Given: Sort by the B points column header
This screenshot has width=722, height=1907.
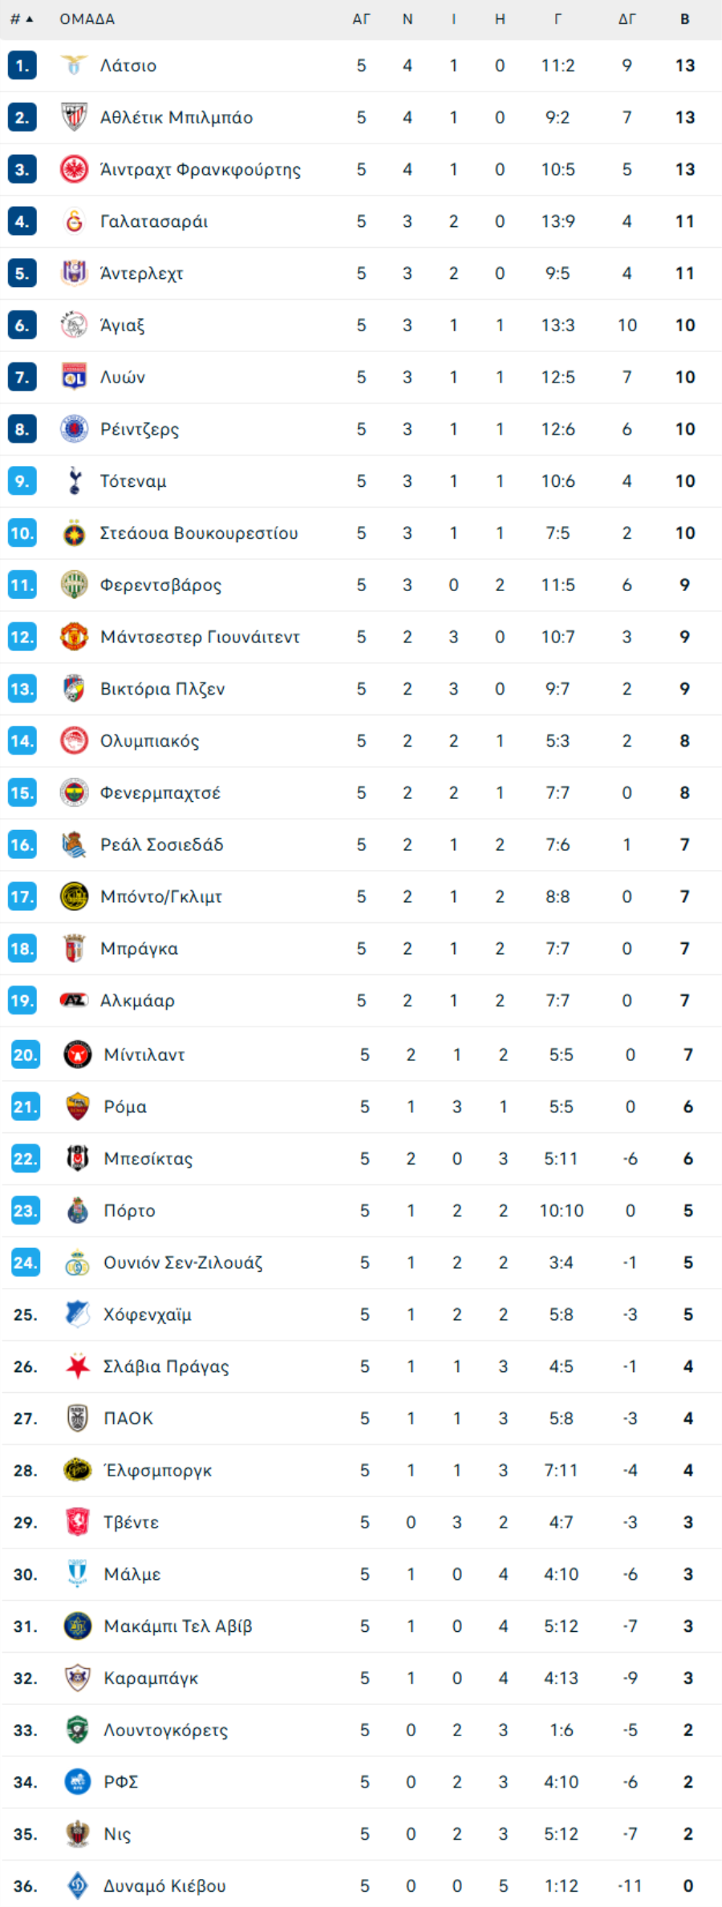Looking at the screenshot, I should pyautogui.click(x=685, y=18).
